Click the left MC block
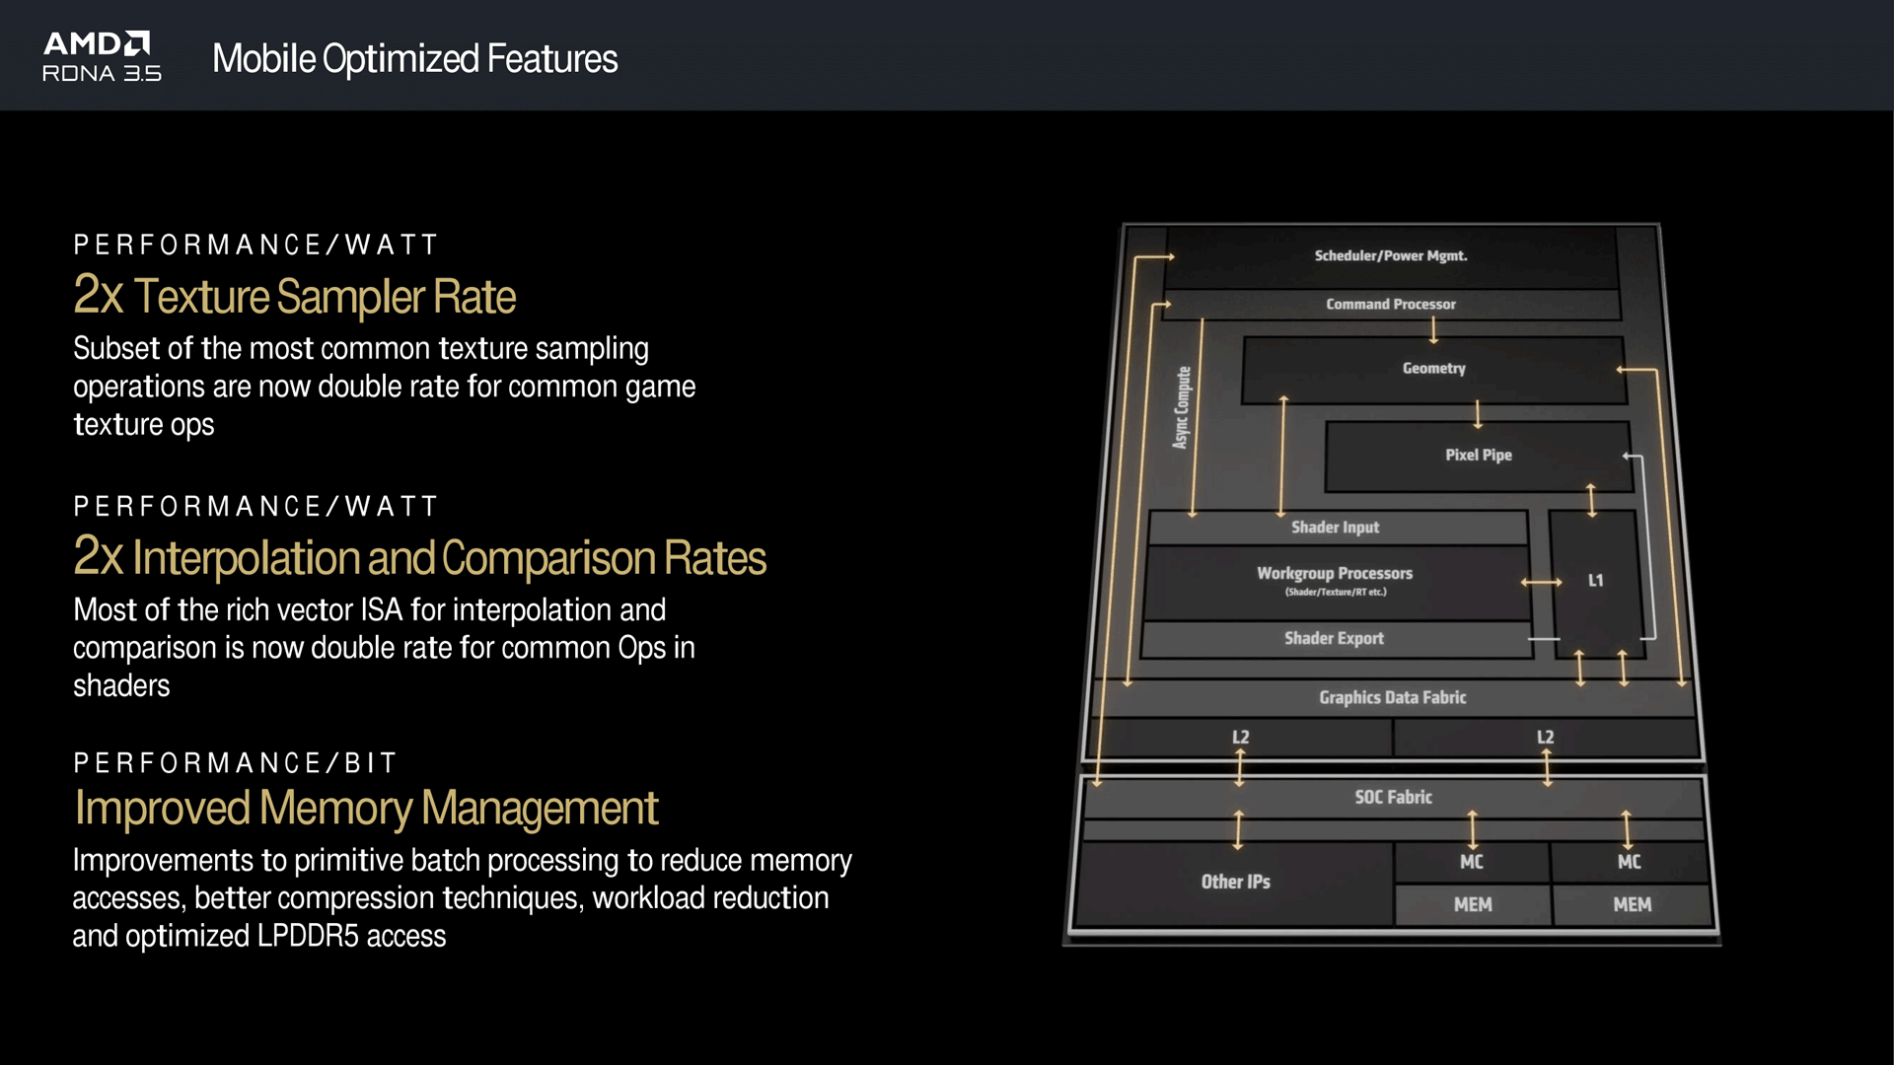 coord(1471,863)
